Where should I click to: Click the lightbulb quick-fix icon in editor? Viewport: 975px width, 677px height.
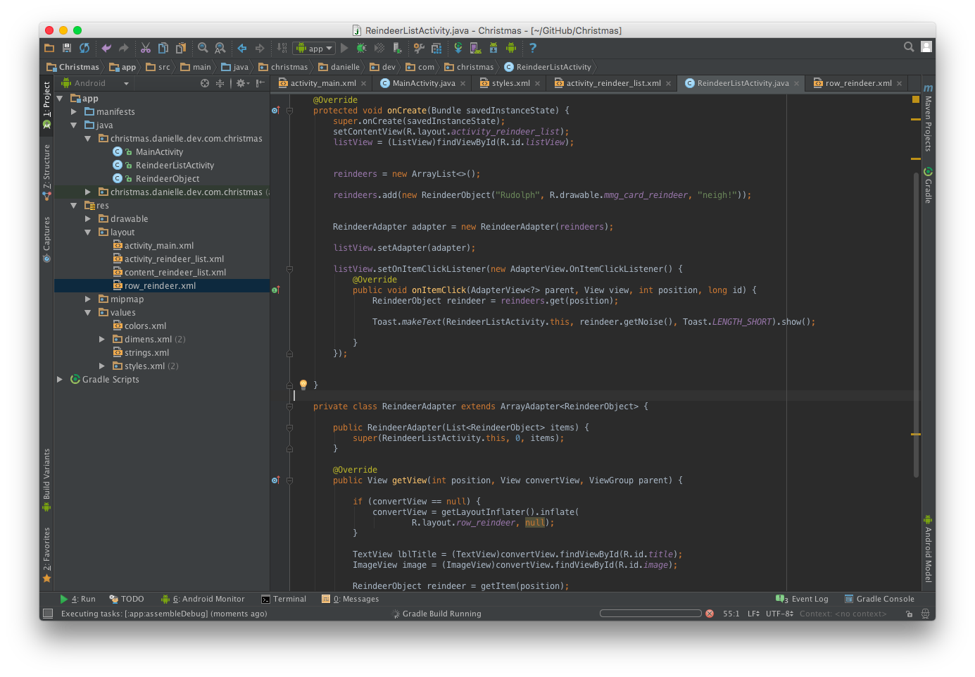[x=303, y=385]
